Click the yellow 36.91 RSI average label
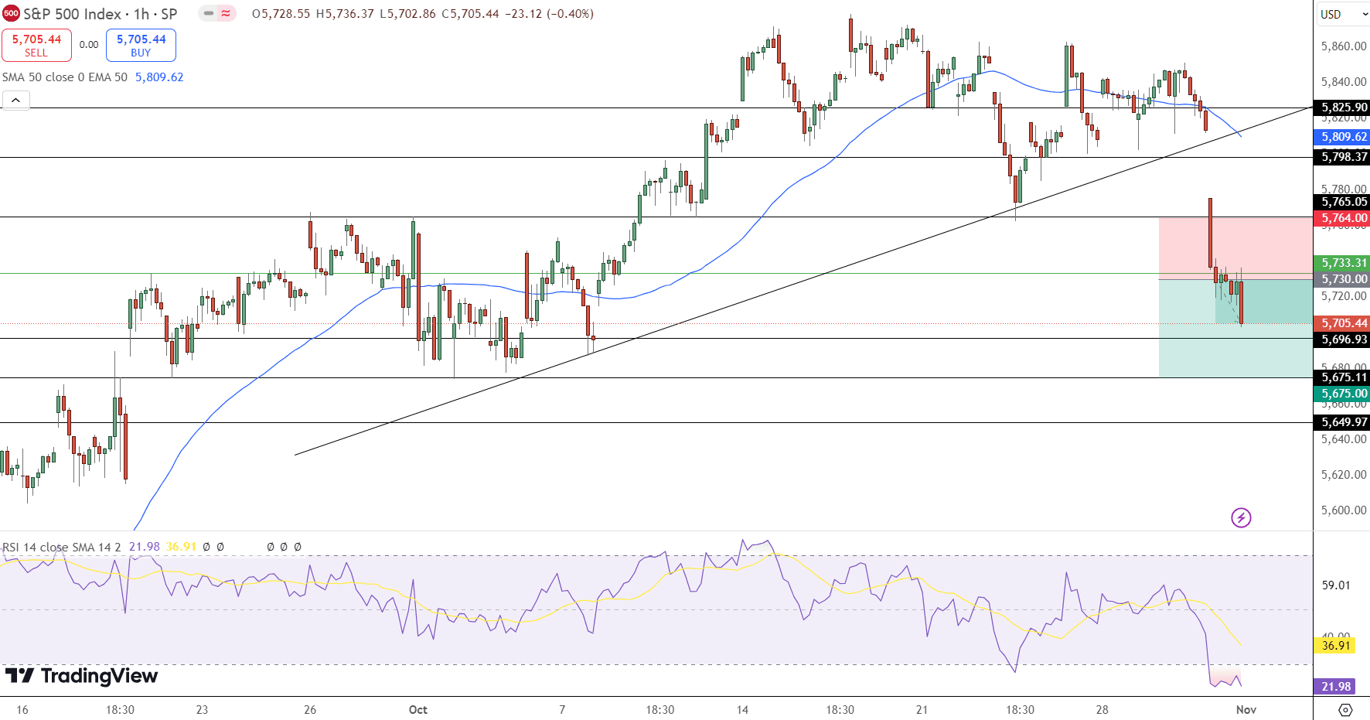Viewport: 1370px width, 720px height. click(x=1335, y=645)
